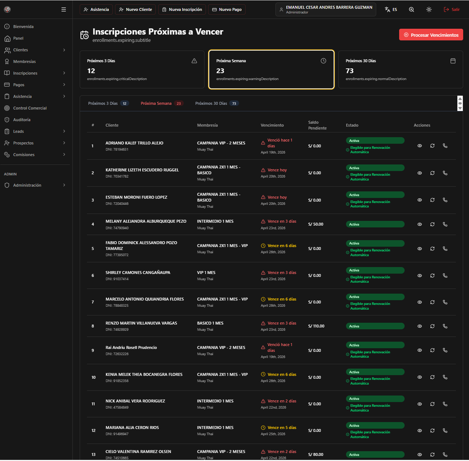The width and height of the screenshot is (469, 461).
Task: Switch to Próximos 30 Días tab
Action: (216, 103)
